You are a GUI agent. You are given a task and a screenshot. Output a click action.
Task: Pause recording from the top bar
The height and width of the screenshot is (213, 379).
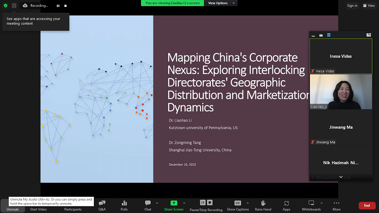pos(58,6)
